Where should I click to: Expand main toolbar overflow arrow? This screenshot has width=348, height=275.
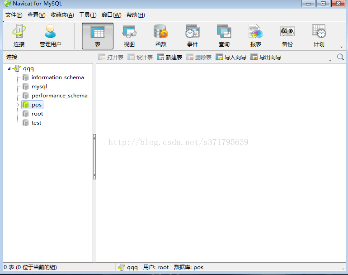click(x=341, y=47)
